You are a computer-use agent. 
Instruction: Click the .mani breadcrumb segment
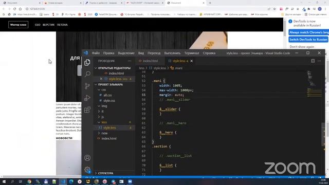point(176,68)
